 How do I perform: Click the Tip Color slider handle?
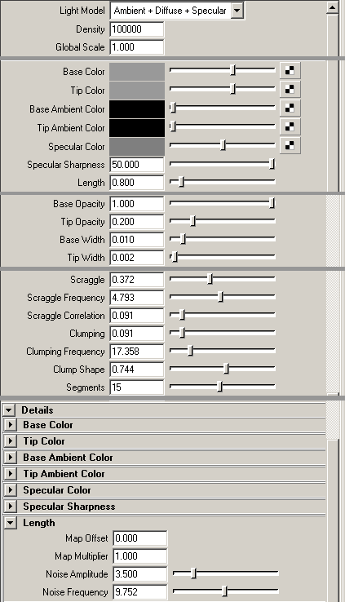[x=232, y=89]
